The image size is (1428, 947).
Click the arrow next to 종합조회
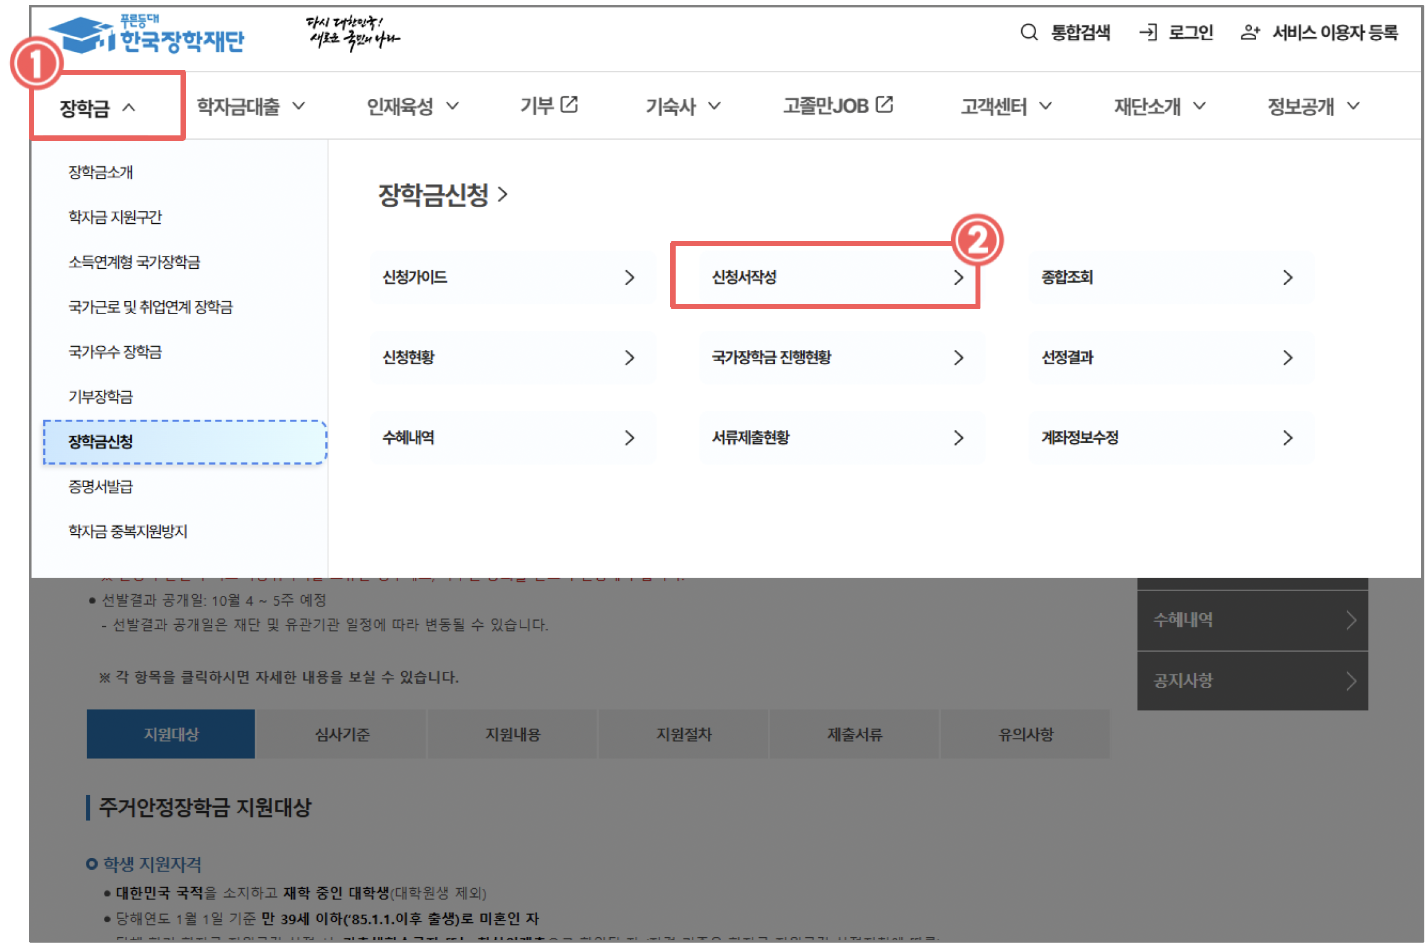(x=1288, y=278)
